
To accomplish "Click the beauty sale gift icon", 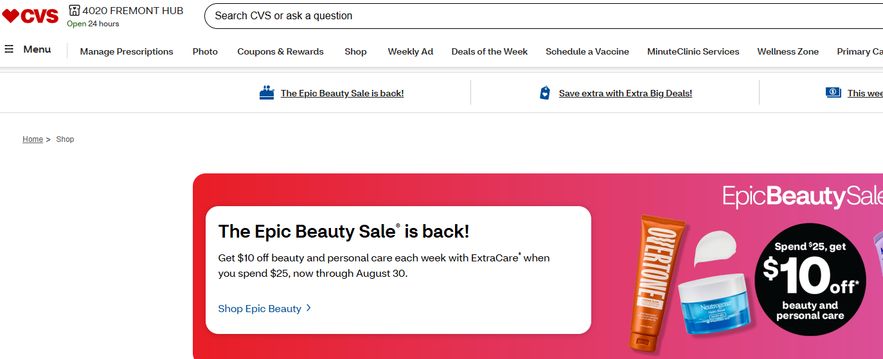I will 267,93.
